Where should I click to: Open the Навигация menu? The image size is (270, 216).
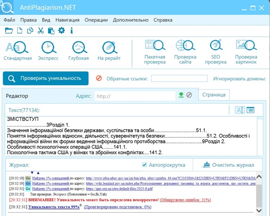click(67, 20)
